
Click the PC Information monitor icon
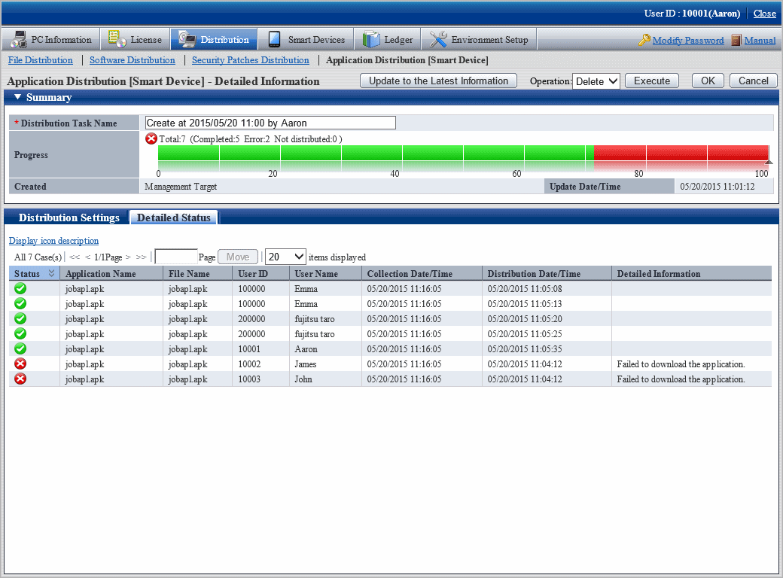pos(19,39)
